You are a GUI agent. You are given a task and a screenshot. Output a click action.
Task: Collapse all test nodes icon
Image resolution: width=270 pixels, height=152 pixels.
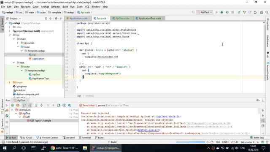(41, 105)
